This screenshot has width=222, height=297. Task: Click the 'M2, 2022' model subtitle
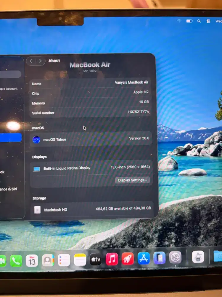point(90,71)
